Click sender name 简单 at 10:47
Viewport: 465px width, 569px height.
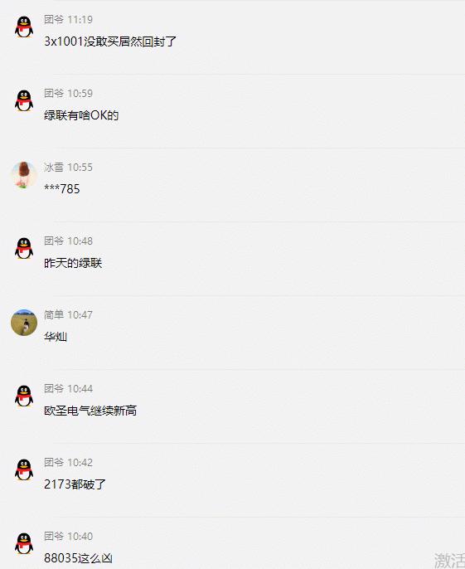pyautogui.click(x=54, y=315)
